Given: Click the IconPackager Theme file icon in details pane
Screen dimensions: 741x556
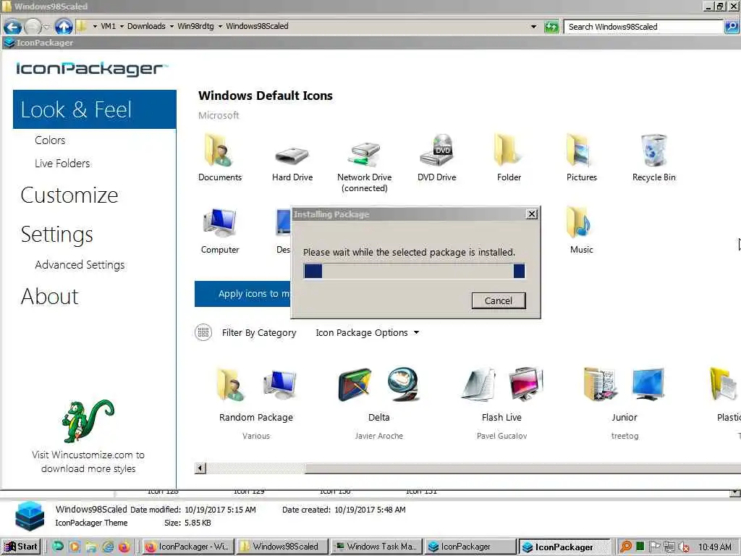Looking at the screenshot, I should (x=29, y=515).
